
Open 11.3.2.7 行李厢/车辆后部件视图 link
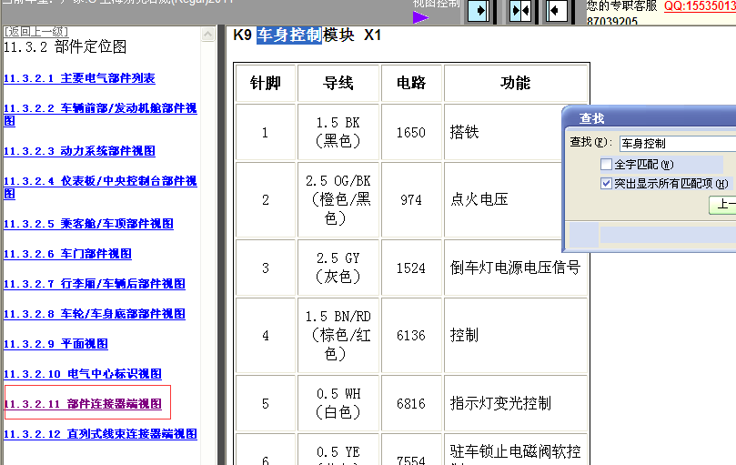pyautogui.click(x=95, y=284)
